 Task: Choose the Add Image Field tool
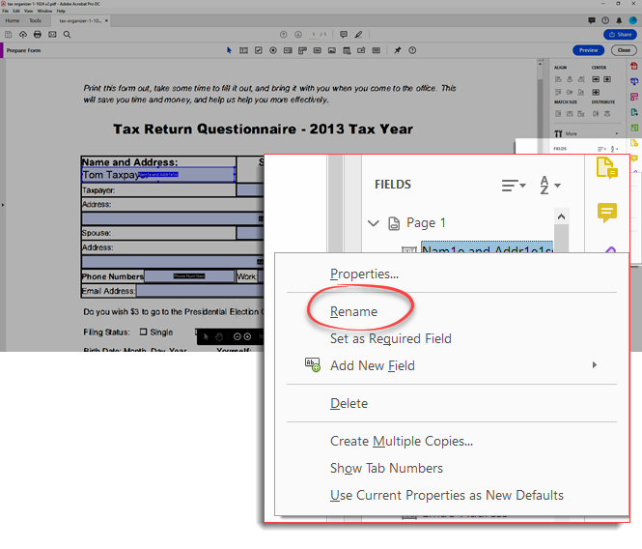coord(332,50)
